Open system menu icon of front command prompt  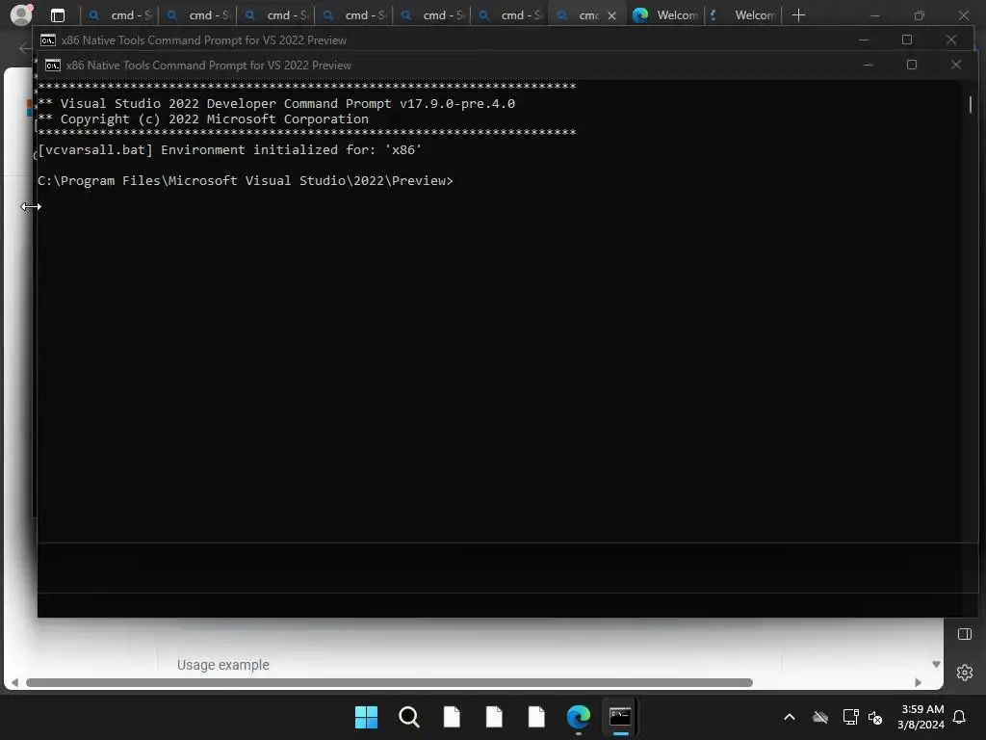(53, 65)
